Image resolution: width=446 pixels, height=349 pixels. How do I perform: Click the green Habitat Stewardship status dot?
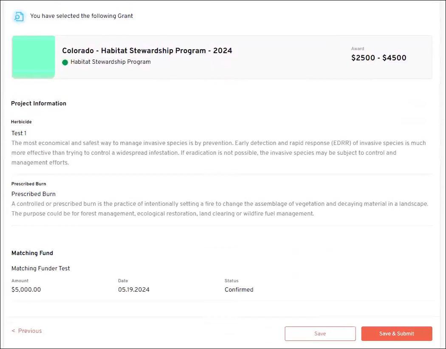65,62
